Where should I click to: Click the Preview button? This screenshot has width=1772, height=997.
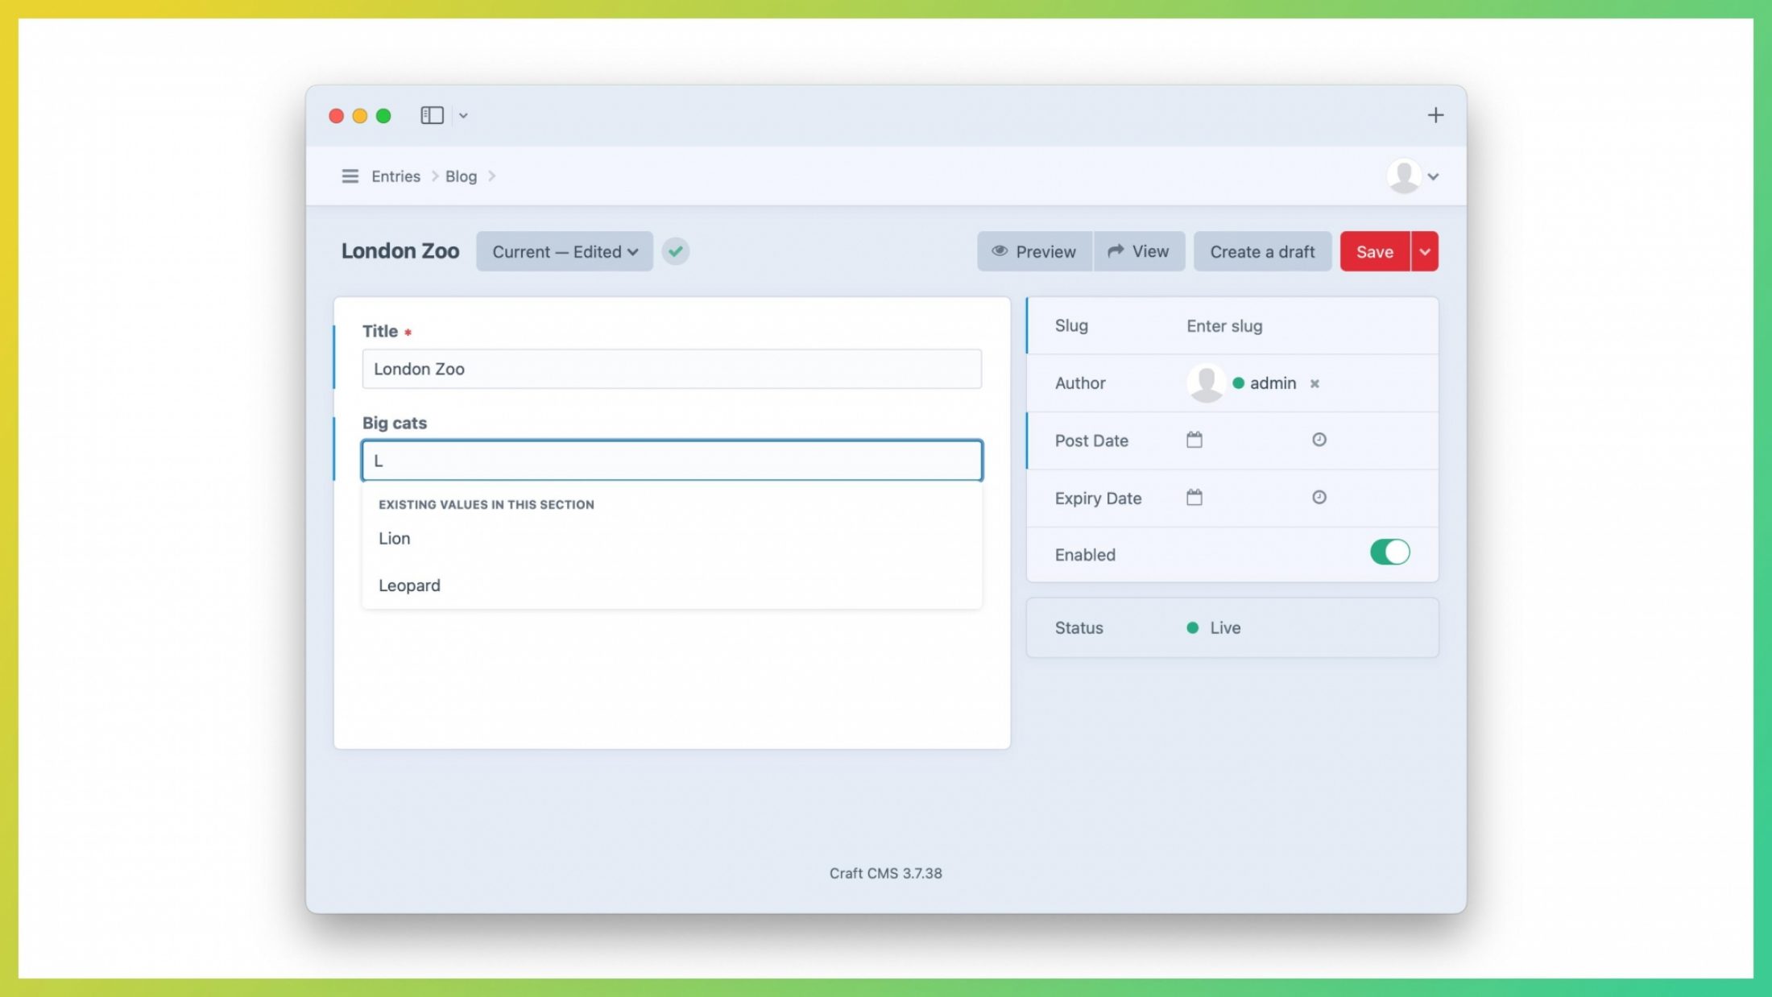1034,251
